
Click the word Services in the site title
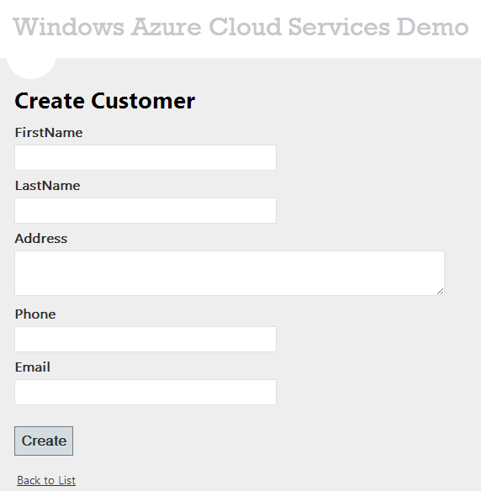click(339, 27)
